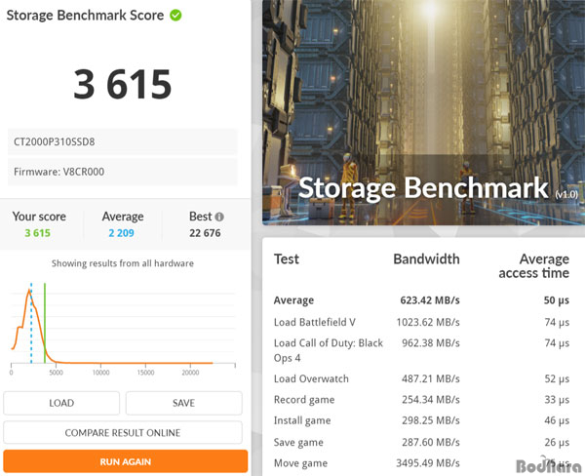Click the dashed blue average line in chart
Viewport: 585px width, 476px height.
[x=31, y=323]
